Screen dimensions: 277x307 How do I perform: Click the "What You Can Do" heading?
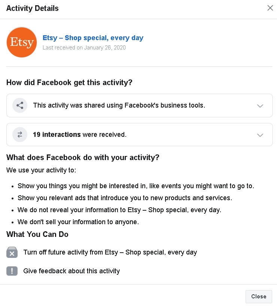pyautogui.click(x=37, y=234)
